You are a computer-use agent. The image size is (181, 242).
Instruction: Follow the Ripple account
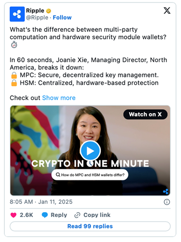pos(62,18)
